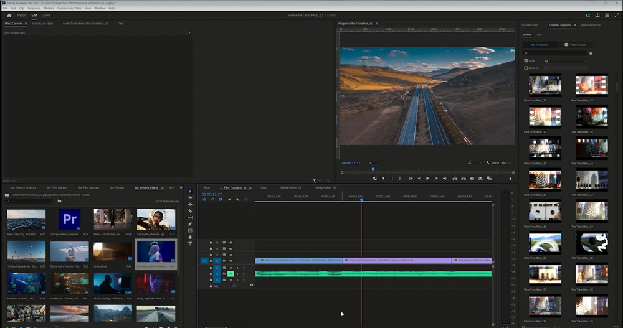The width and height of the screenshot is (623, 328).
Task: Switch to Import workspace tab
Action: click(x=21, y=15)
